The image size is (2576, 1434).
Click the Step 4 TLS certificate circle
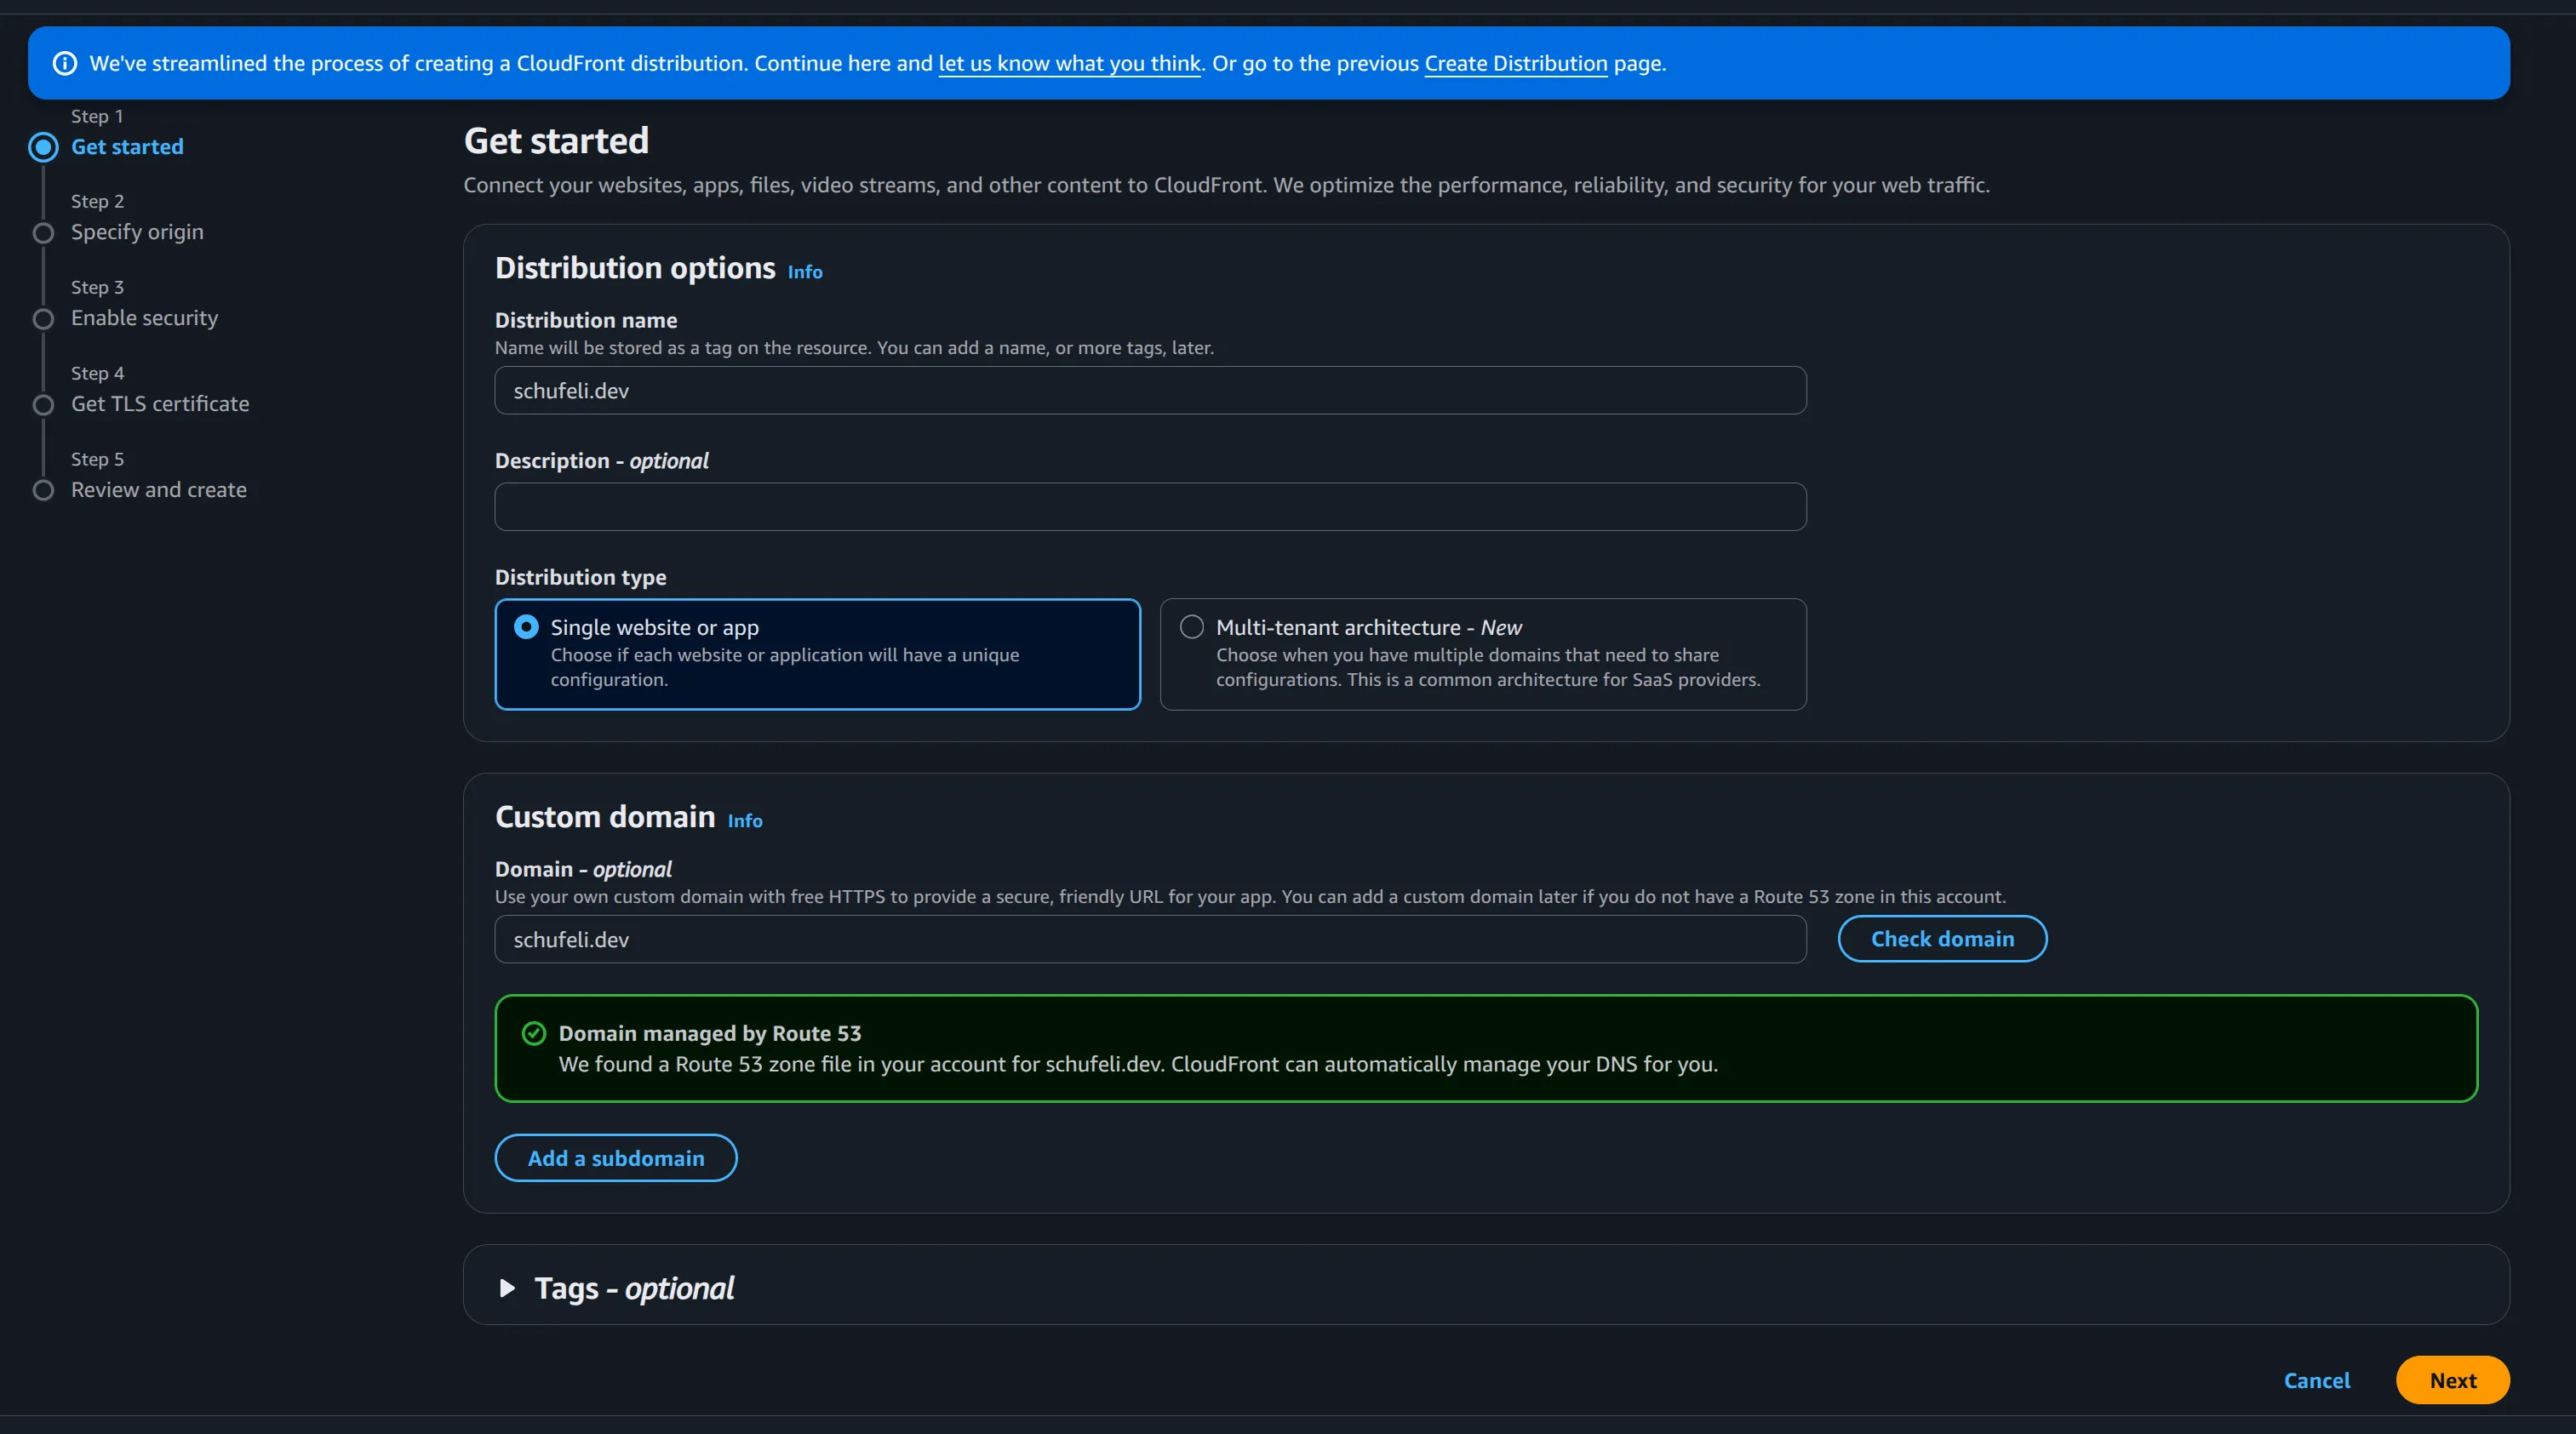point(43,405)
